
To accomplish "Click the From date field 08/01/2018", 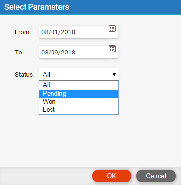I will pos(78,32).
